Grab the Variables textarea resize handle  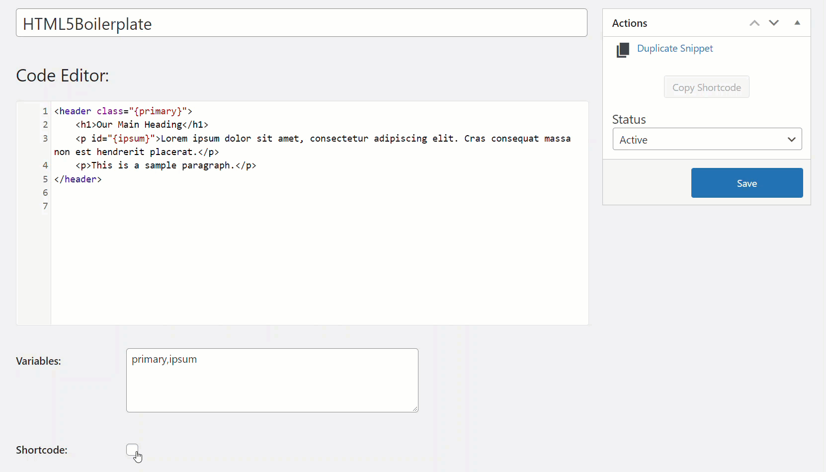pyautogui.click(x=415, y=409)
